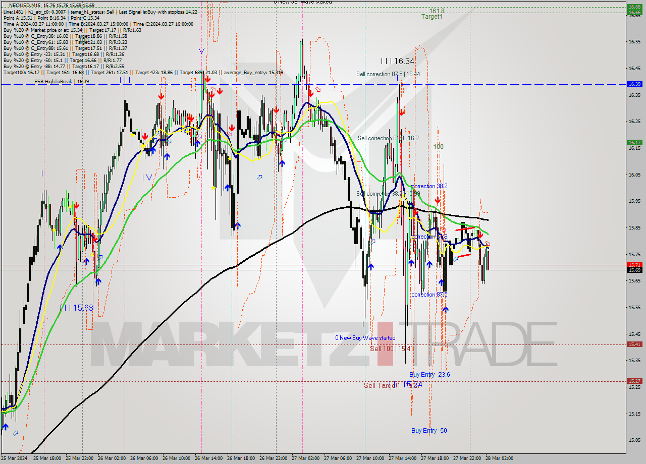Click the red 15.71 price tag on axis
This screenshot has width=646, height=464.
634,265
